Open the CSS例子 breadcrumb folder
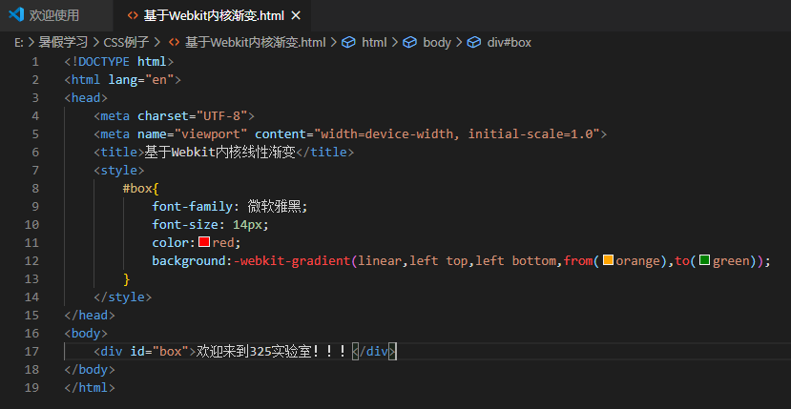Screen dimensions: 791x409 [125, 43]
